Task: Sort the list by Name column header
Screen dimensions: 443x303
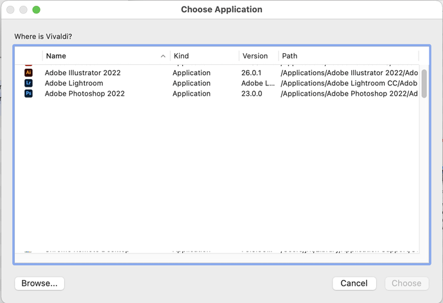Action: [106, 56]
